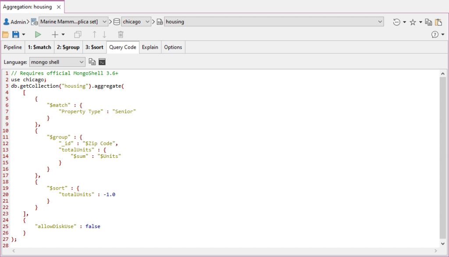The image size is (449, 257).
Task: Close the Aggregation: housing tab
Action: [59, 7]
